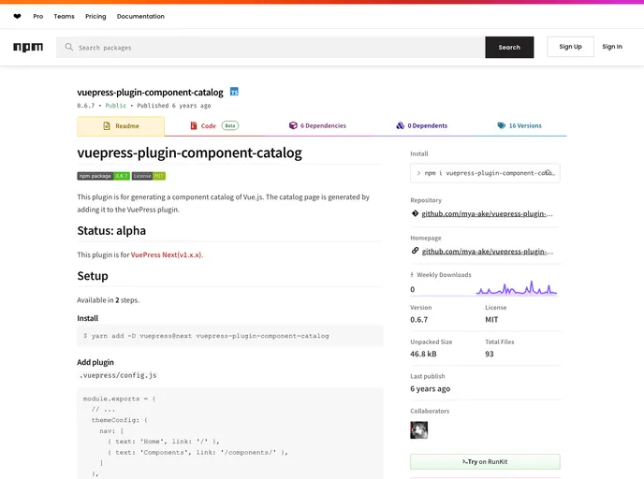Click the unpacked size 46.8 kB value
The image size is (644, 479).
click(x=423, y=354)
